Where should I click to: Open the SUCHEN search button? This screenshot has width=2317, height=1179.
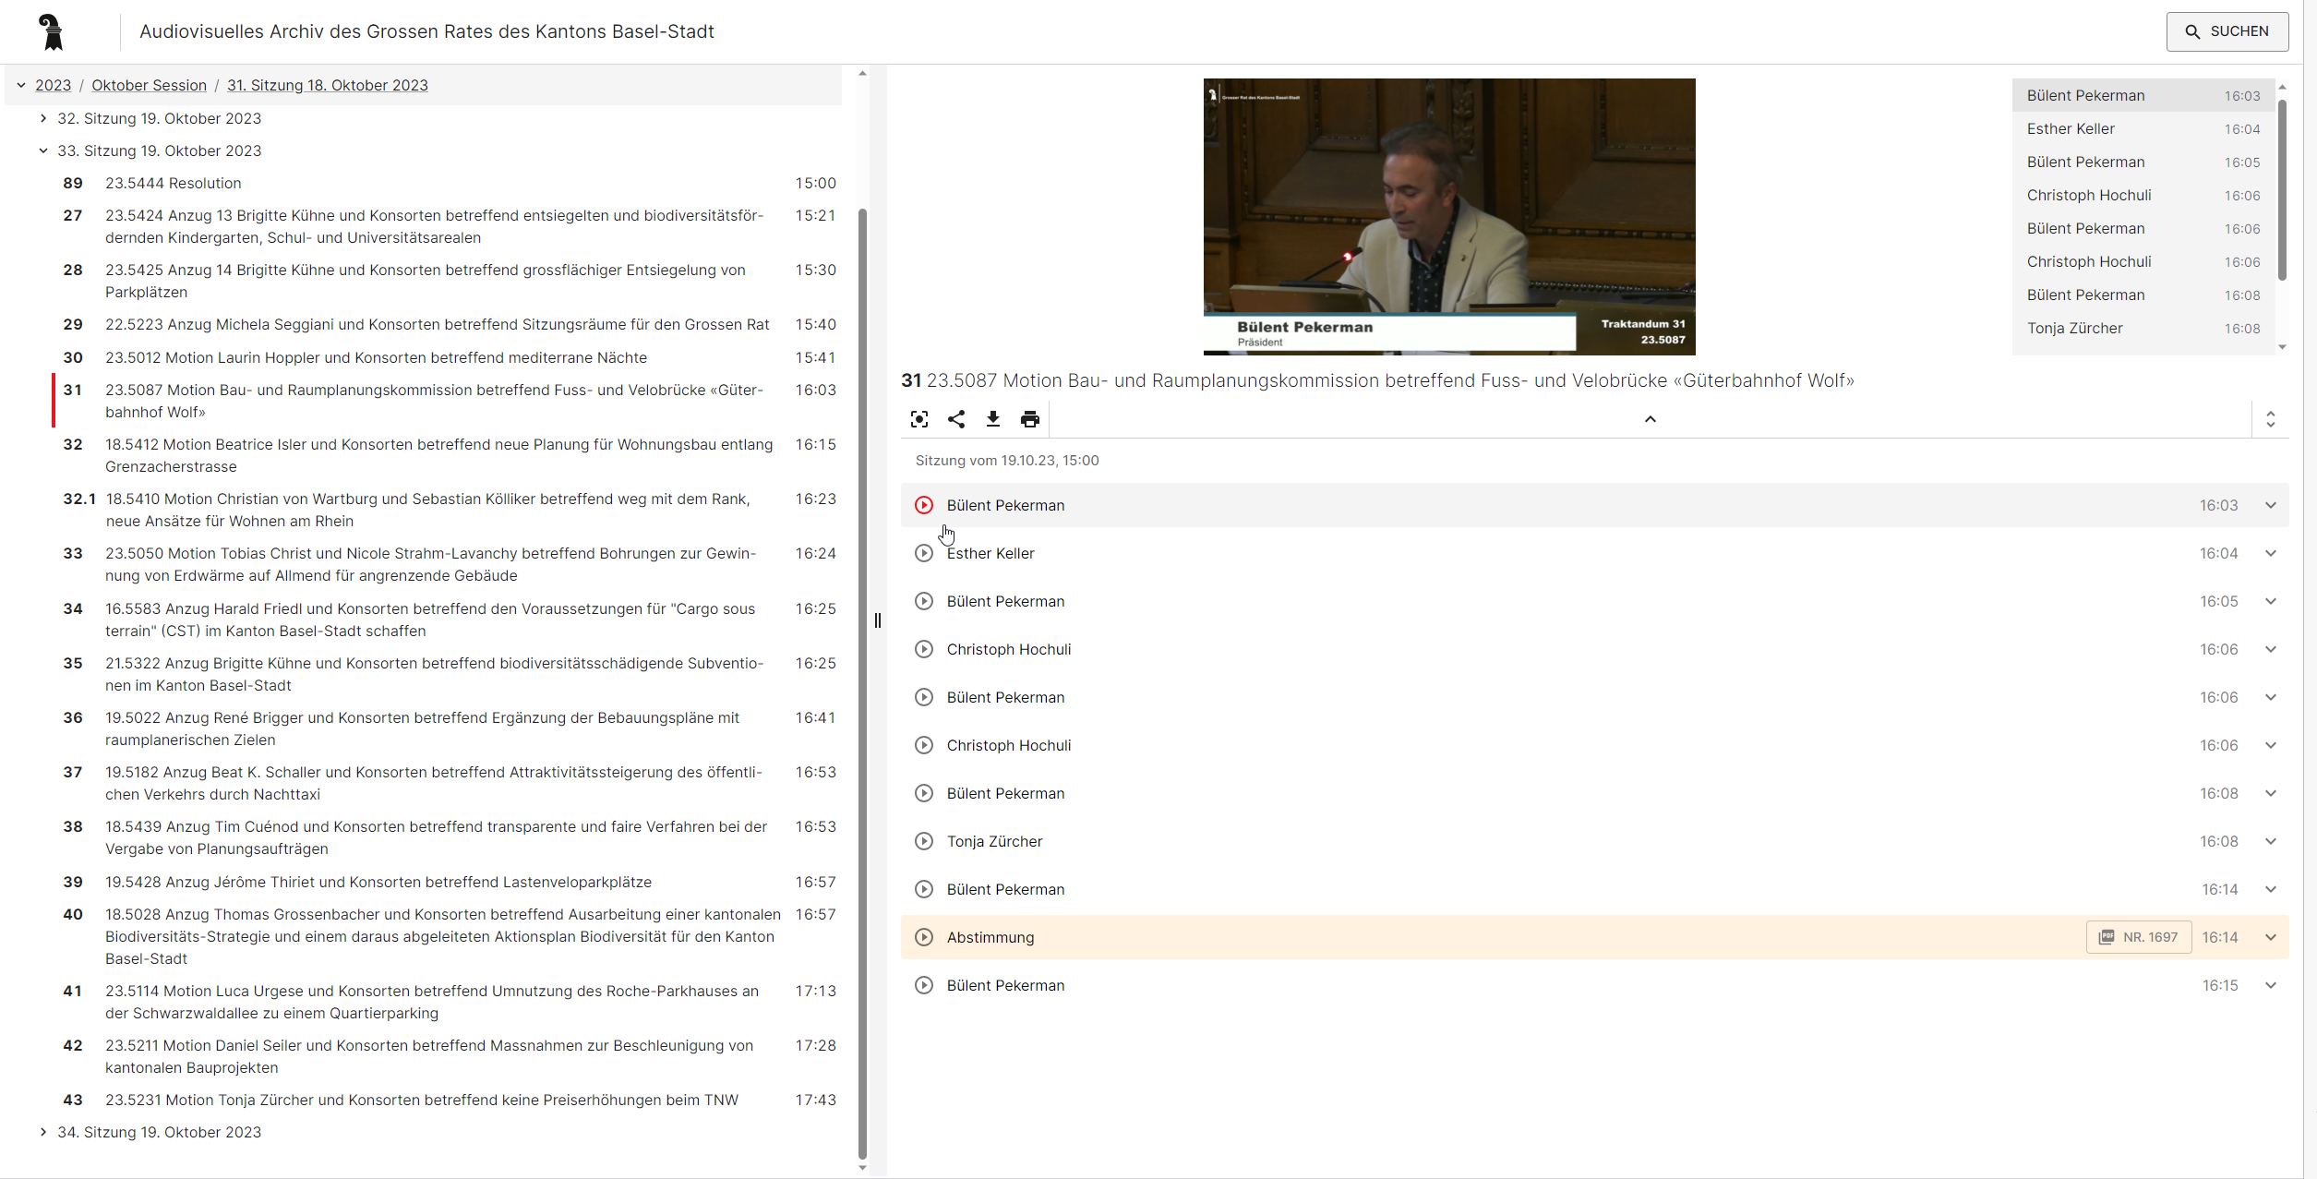[2227, 31]
